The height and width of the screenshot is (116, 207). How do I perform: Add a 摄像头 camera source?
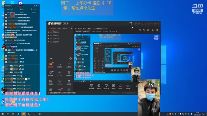coord(99,87)
